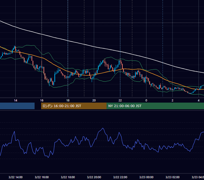The height and width of the screenshot is (180, 204).
Task: Click hour label 14 on price chart axis
Action: pos(16,100)
